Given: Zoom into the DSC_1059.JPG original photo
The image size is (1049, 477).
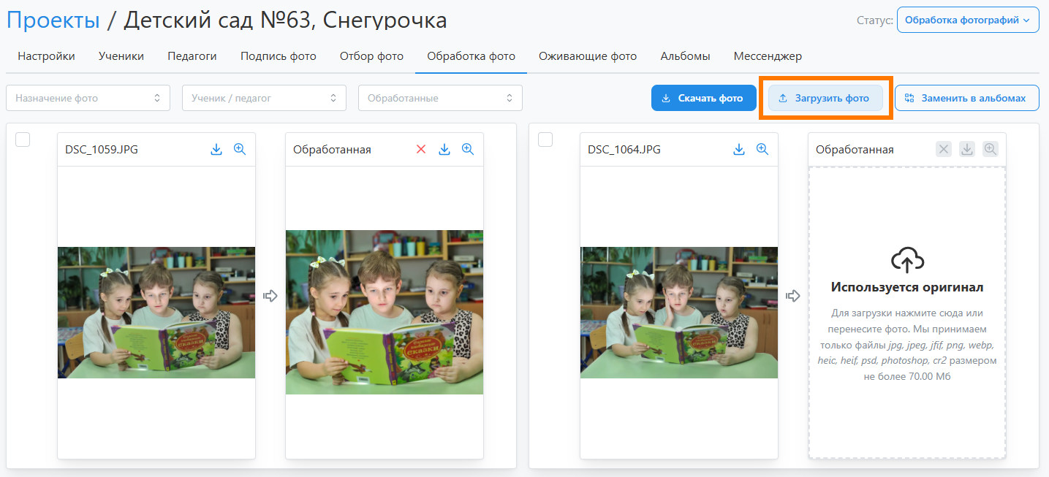Looking at the screenshot, I should click(240, 149).
